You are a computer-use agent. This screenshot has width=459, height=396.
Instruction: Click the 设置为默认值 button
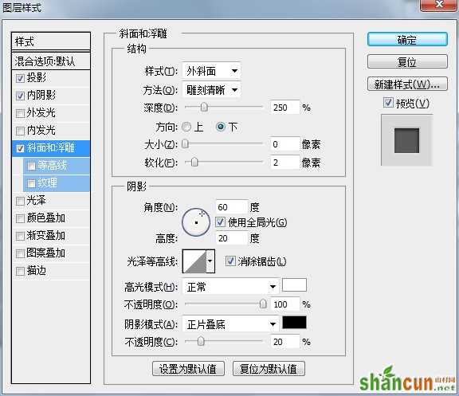coord(188,369)
